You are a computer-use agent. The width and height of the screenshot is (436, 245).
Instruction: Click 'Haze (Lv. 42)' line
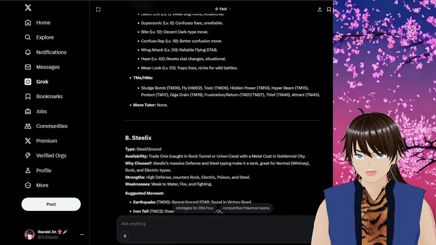[184, 59]
